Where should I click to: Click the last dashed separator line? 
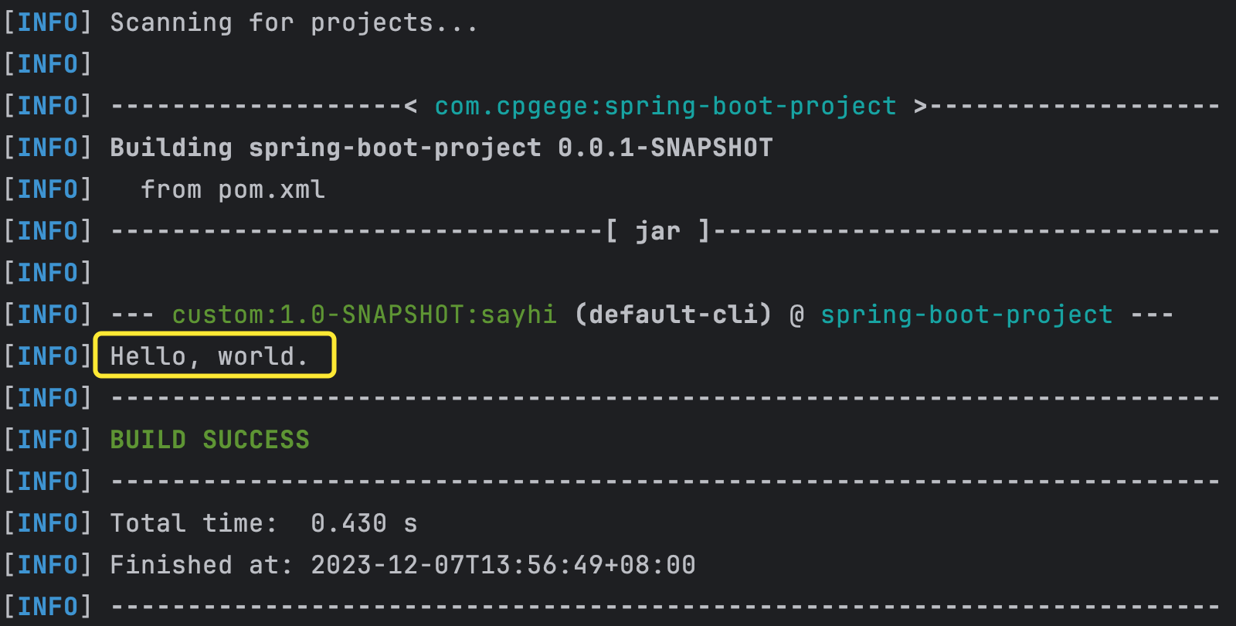click(665, 607)
